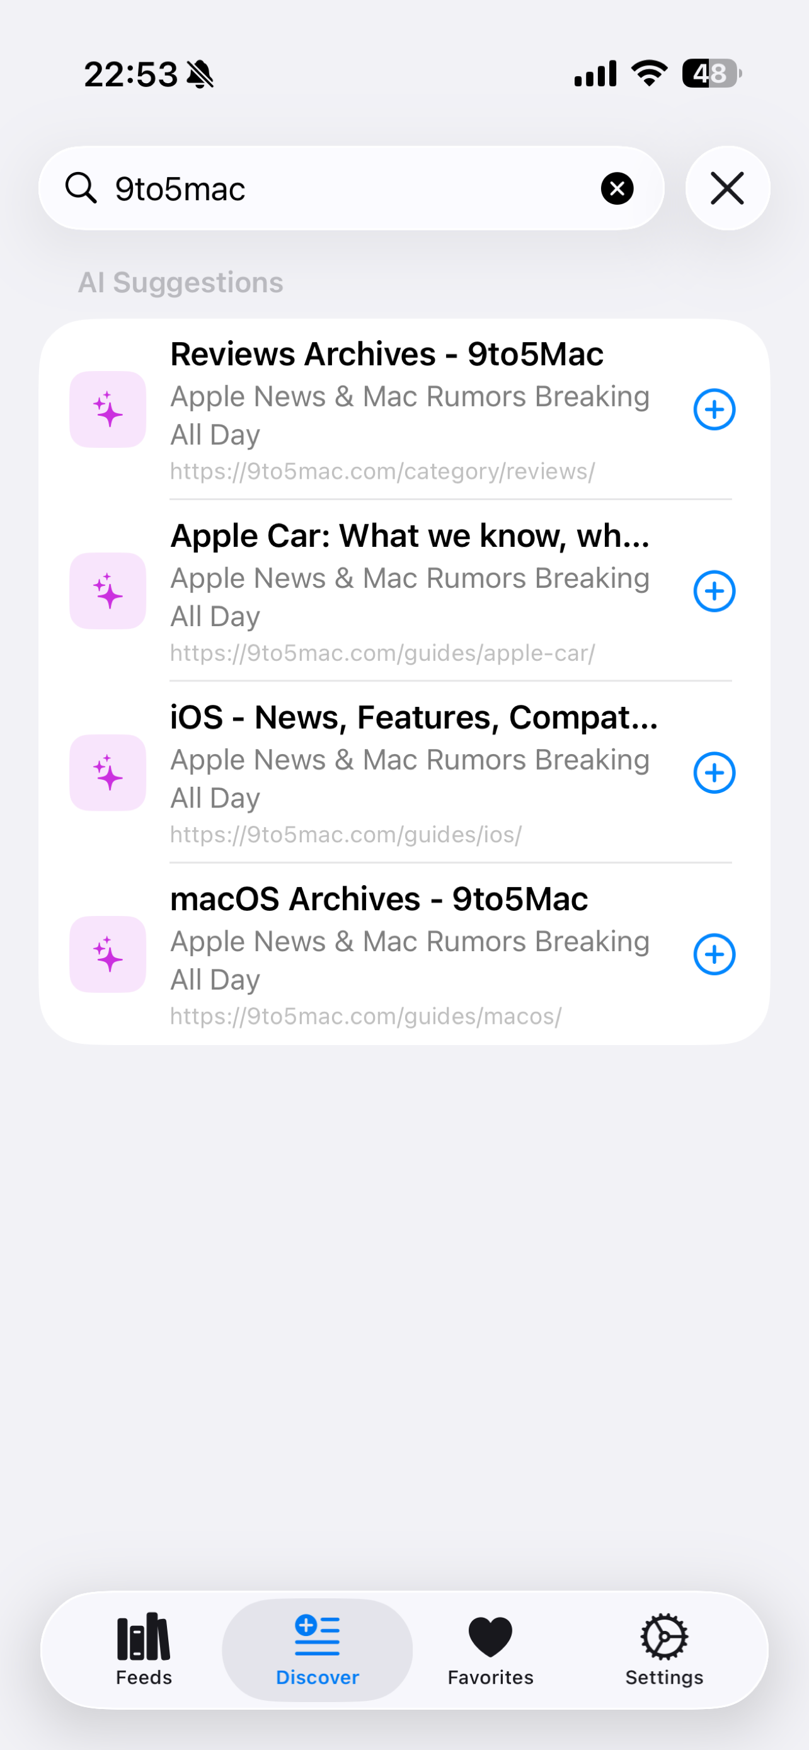Add macOS Archives - 9to5Mac feed
809x1750 pixels.
714,954
